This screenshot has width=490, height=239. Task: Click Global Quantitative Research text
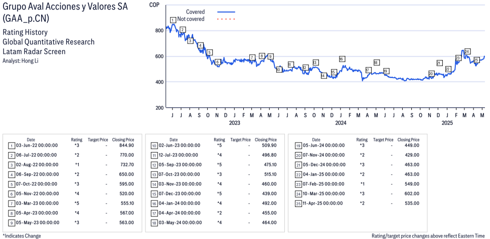(49, 42)
